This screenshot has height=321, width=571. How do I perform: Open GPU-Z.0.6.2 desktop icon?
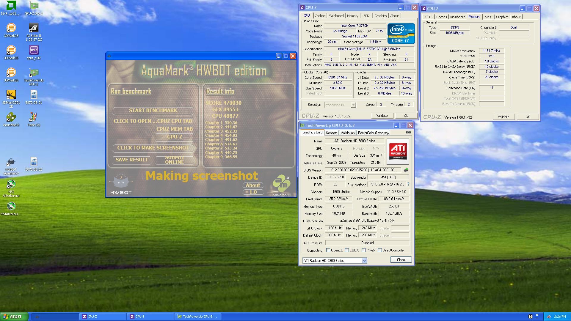point(34,8)
